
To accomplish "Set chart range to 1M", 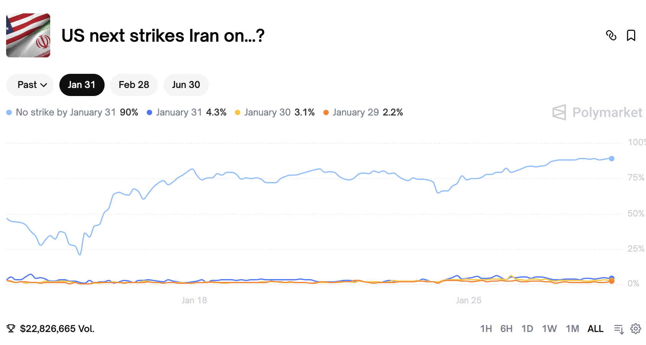I will [572, 329].
